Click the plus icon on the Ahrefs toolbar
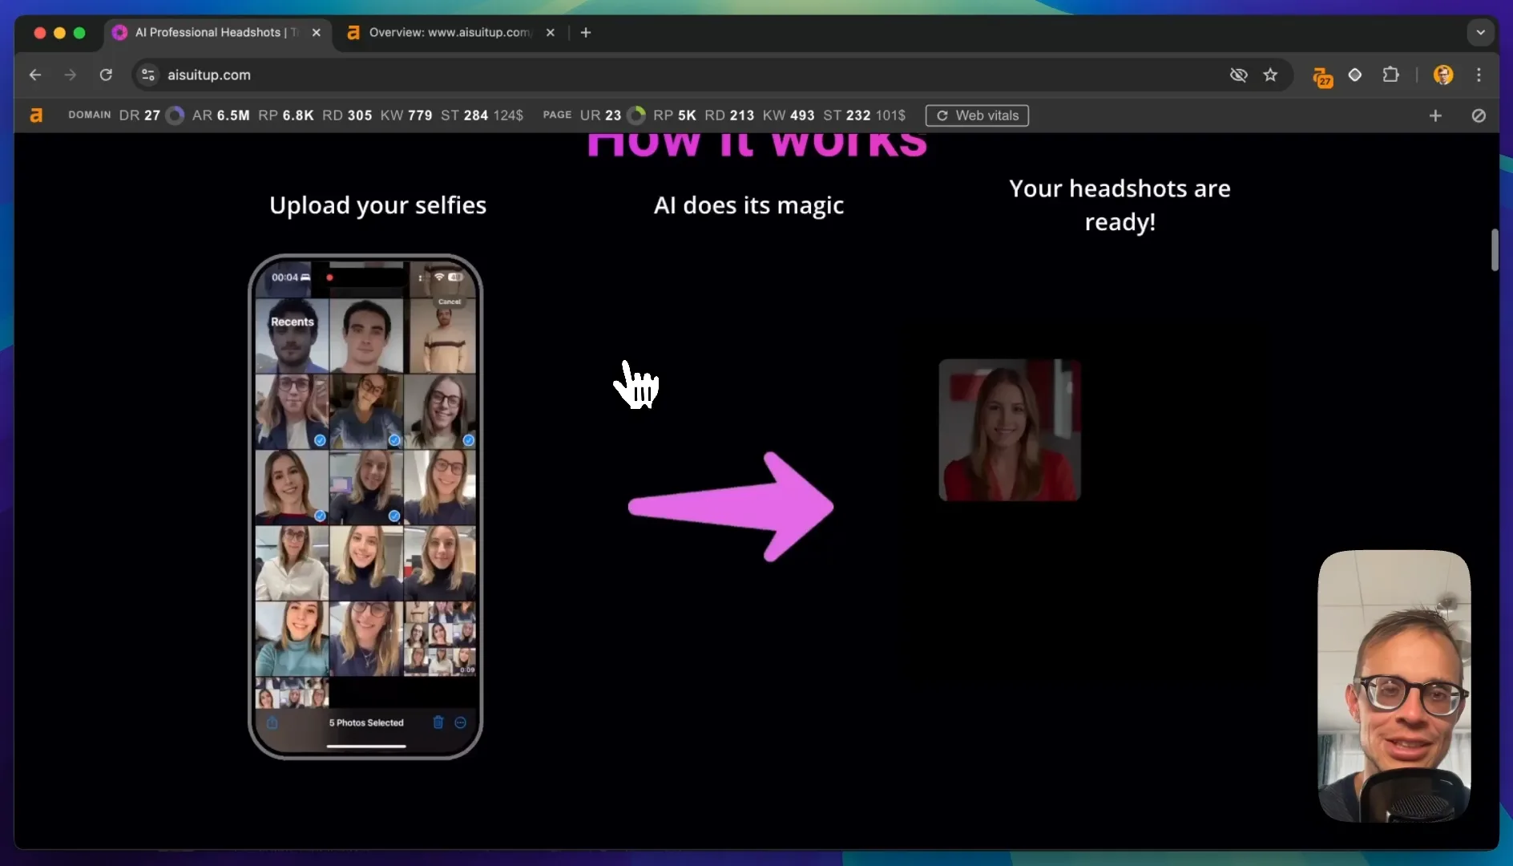The image size is (1513, 866). coord(1435,115)
